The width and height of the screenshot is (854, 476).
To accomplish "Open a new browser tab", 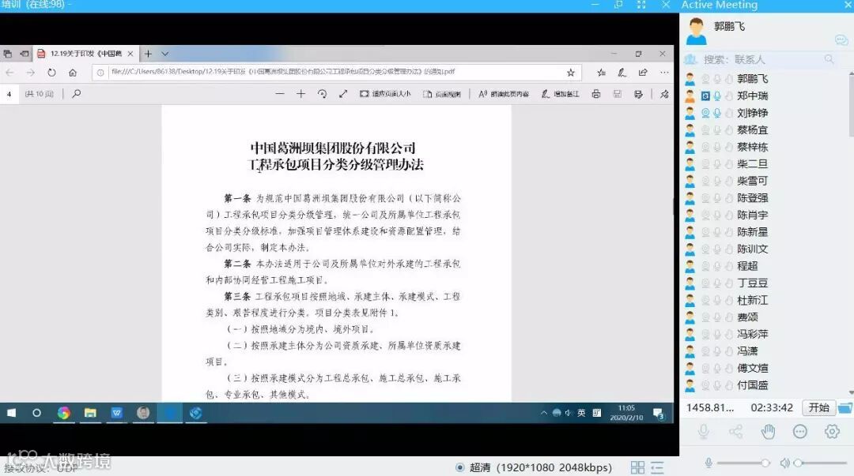I will coord(148,54).
